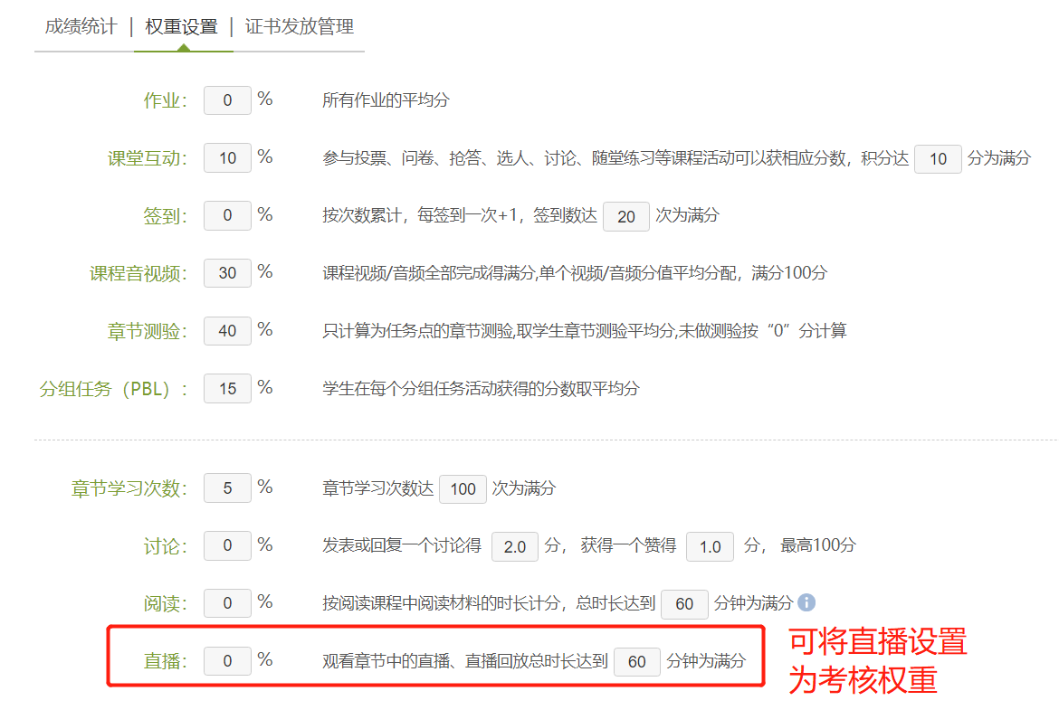Select the 阅读 weight percentage field
Screen dimensions: 1059x710
coord(227,603)
